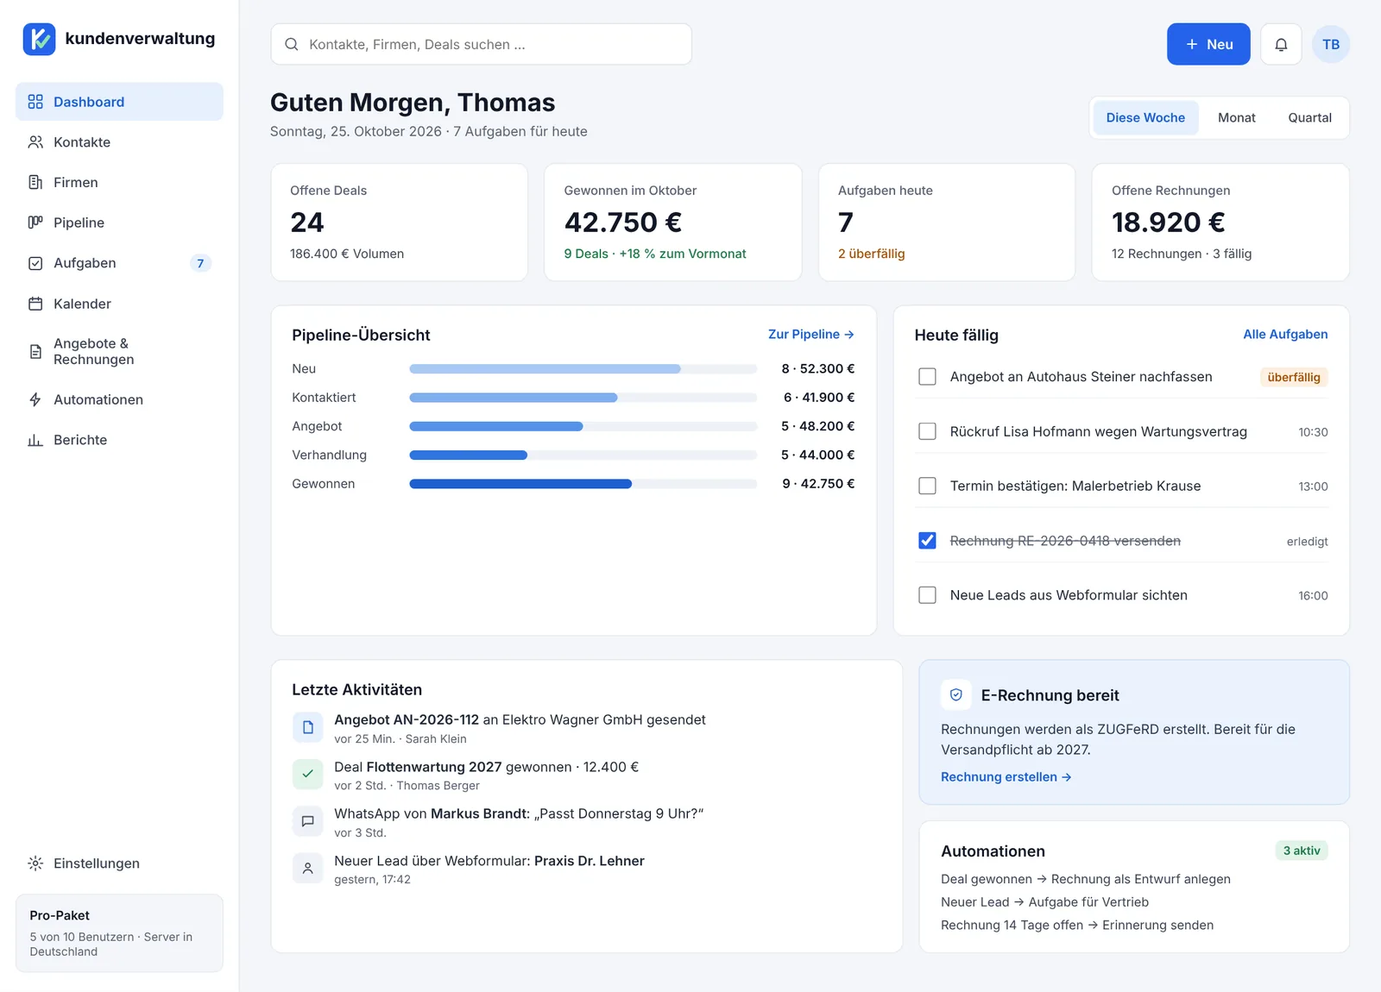Viewport: 1381px width, 992px height.
Task: Check off Angebot an Autohaus Steiner nachfassen
Action: point(927,377)
